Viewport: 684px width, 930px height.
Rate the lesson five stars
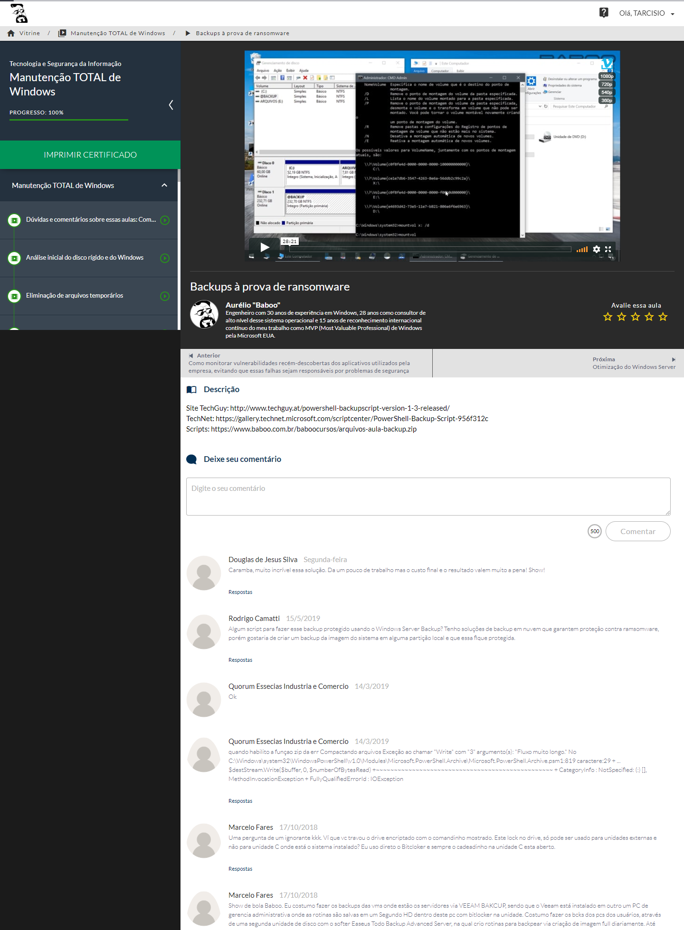coord(663,317)
